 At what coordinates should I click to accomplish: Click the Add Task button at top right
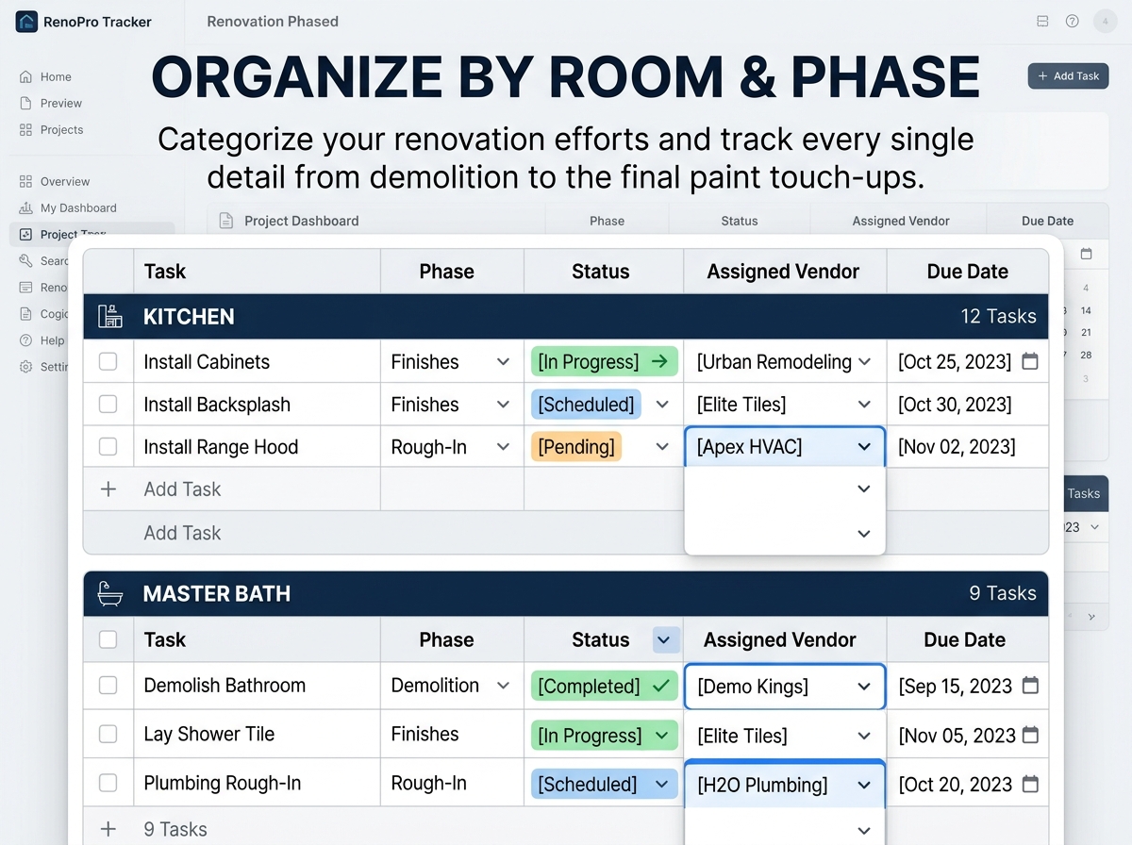(x=1068, y=76)
